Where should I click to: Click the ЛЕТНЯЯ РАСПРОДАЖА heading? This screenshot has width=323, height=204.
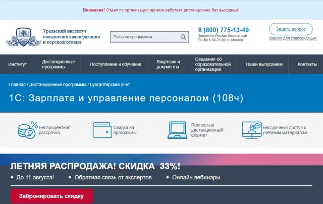95,166
